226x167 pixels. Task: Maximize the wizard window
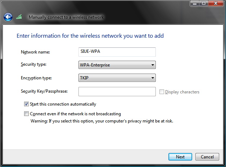click(204, 3)
